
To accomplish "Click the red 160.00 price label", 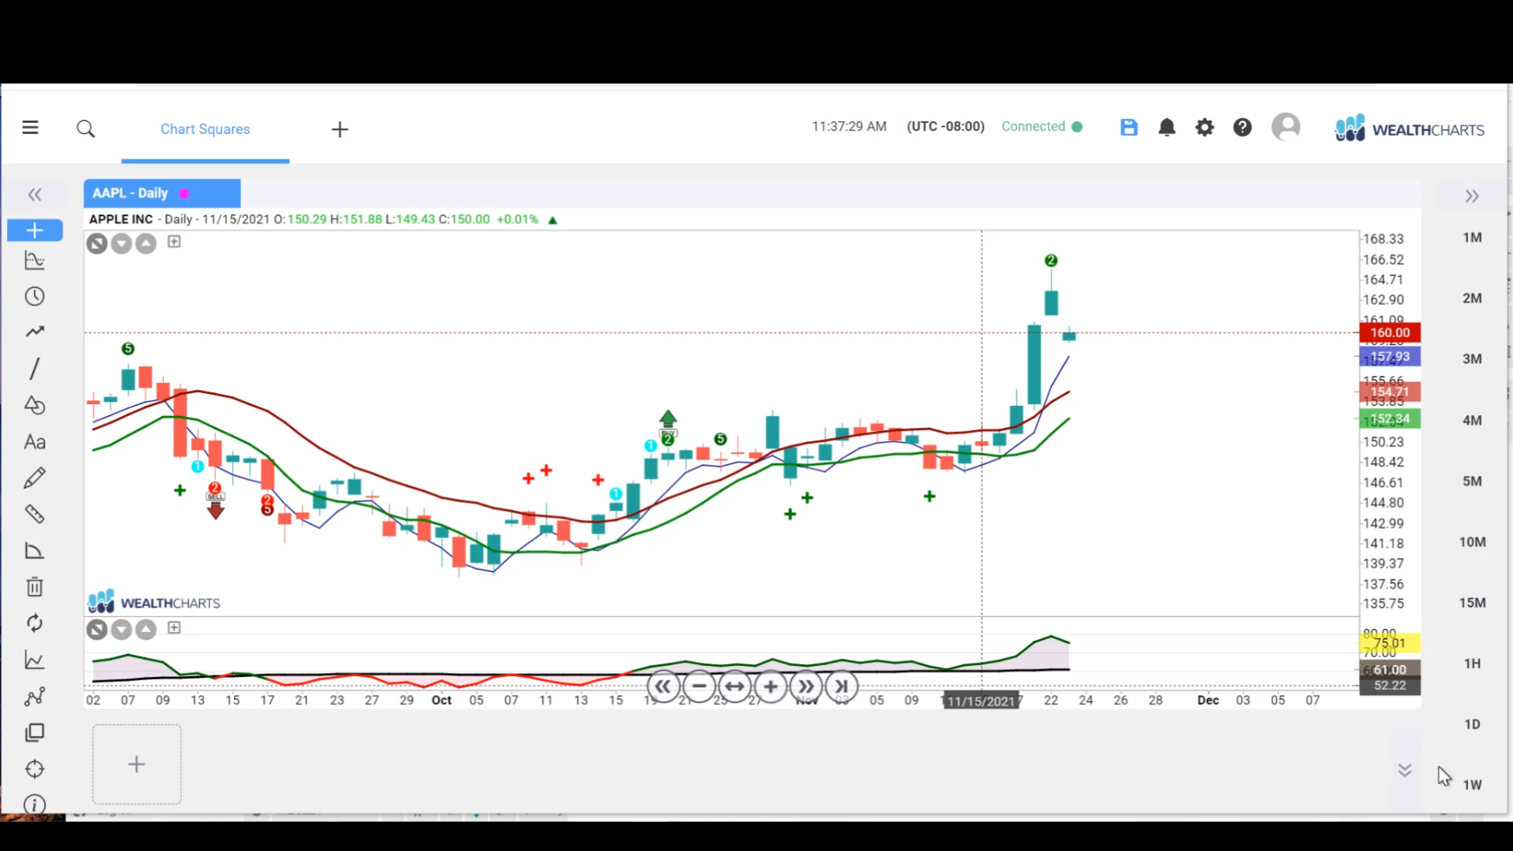I will click(x=1390, y=333).
